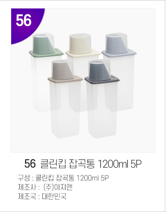
Task: Select the dark gray lid container
Action: 102,99
